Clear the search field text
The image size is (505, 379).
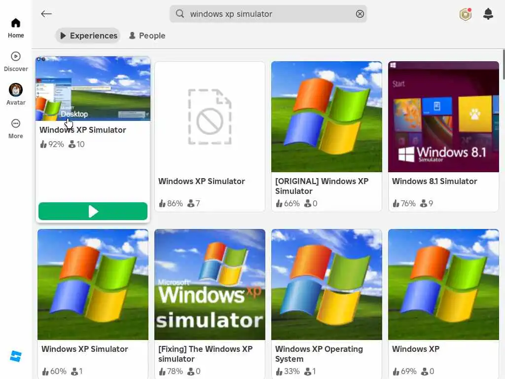360,14
